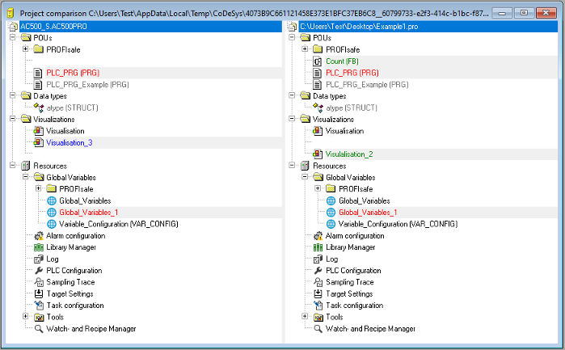
Task: Collapse Global Variables folder in right pane
Action: pos(306,177)
